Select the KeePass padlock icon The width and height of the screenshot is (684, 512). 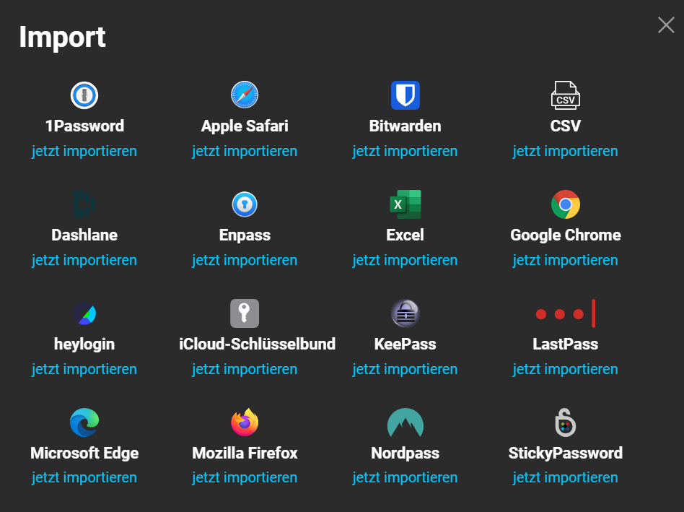pyautogui.click(x=405, y=313)
